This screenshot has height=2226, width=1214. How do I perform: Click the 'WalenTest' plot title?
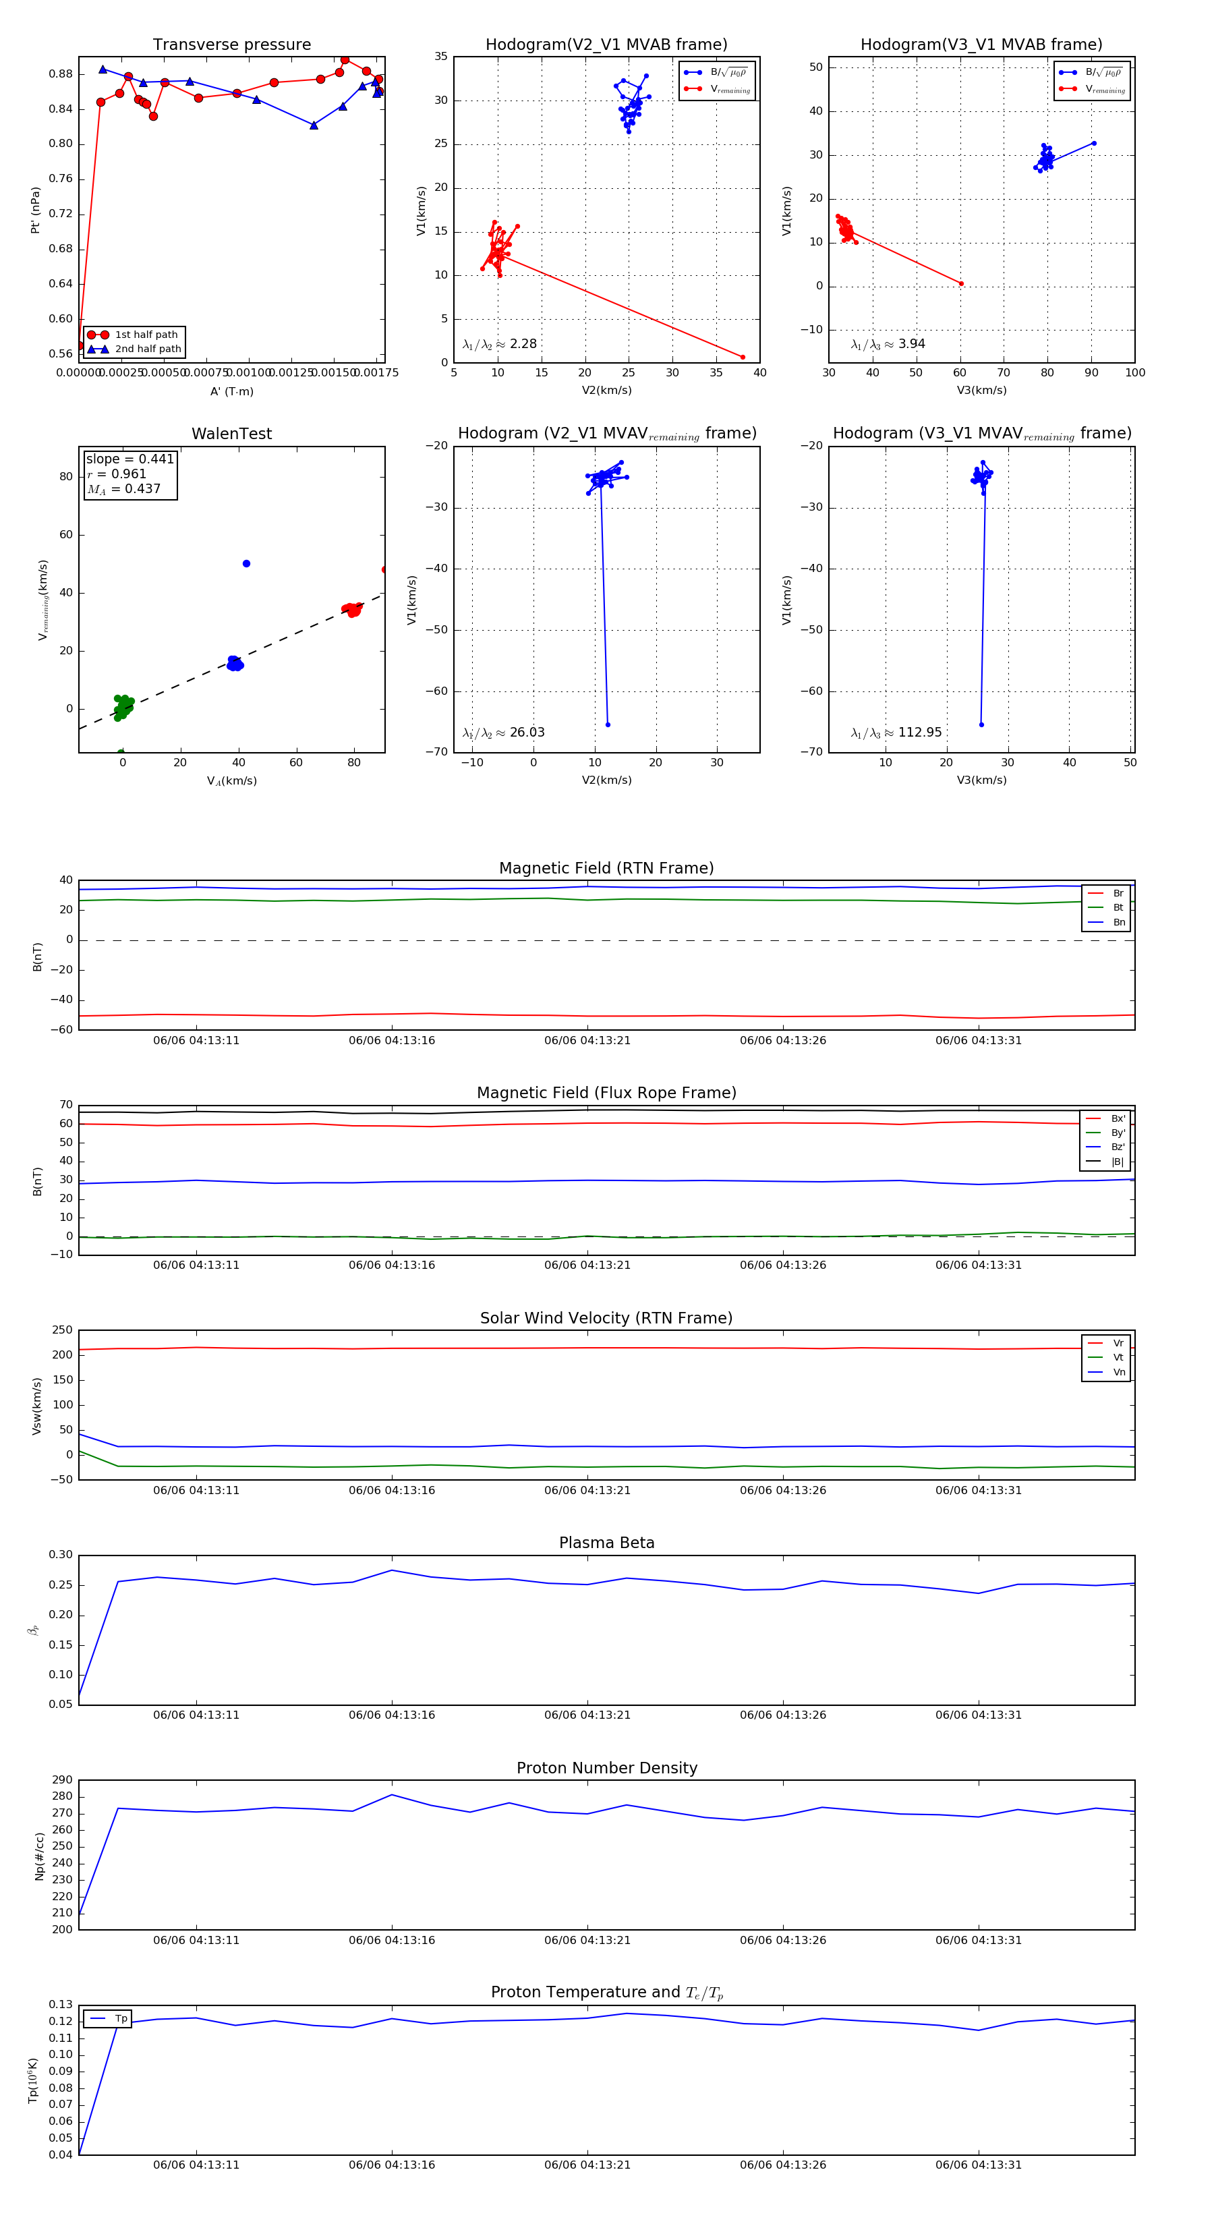[231, 434]
